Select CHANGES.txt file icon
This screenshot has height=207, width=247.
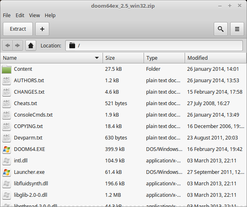pos(7,92)
